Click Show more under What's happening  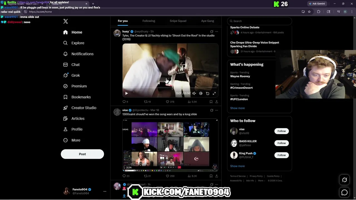point(238,108)
